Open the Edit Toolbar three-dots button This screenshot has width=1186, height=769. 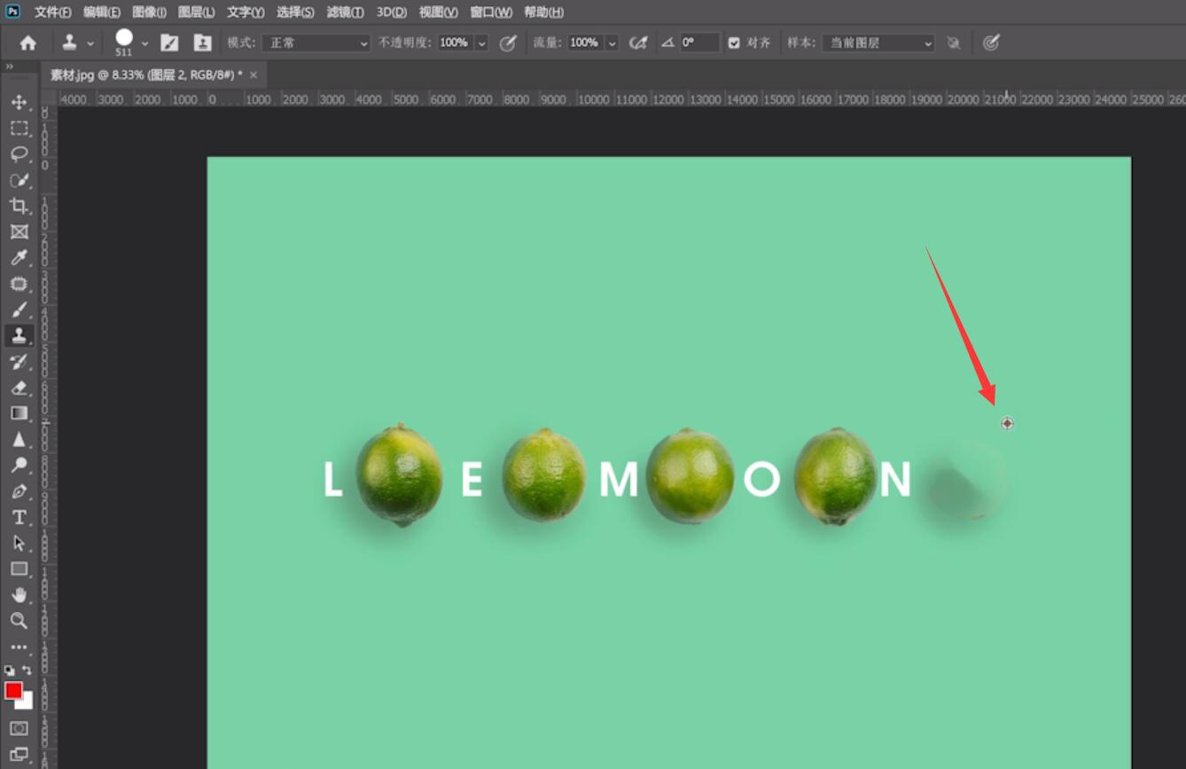click(x=19, y=647)
